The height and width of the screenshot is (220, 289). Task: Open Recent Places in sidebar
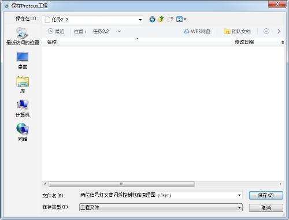(x=23, y=36)
